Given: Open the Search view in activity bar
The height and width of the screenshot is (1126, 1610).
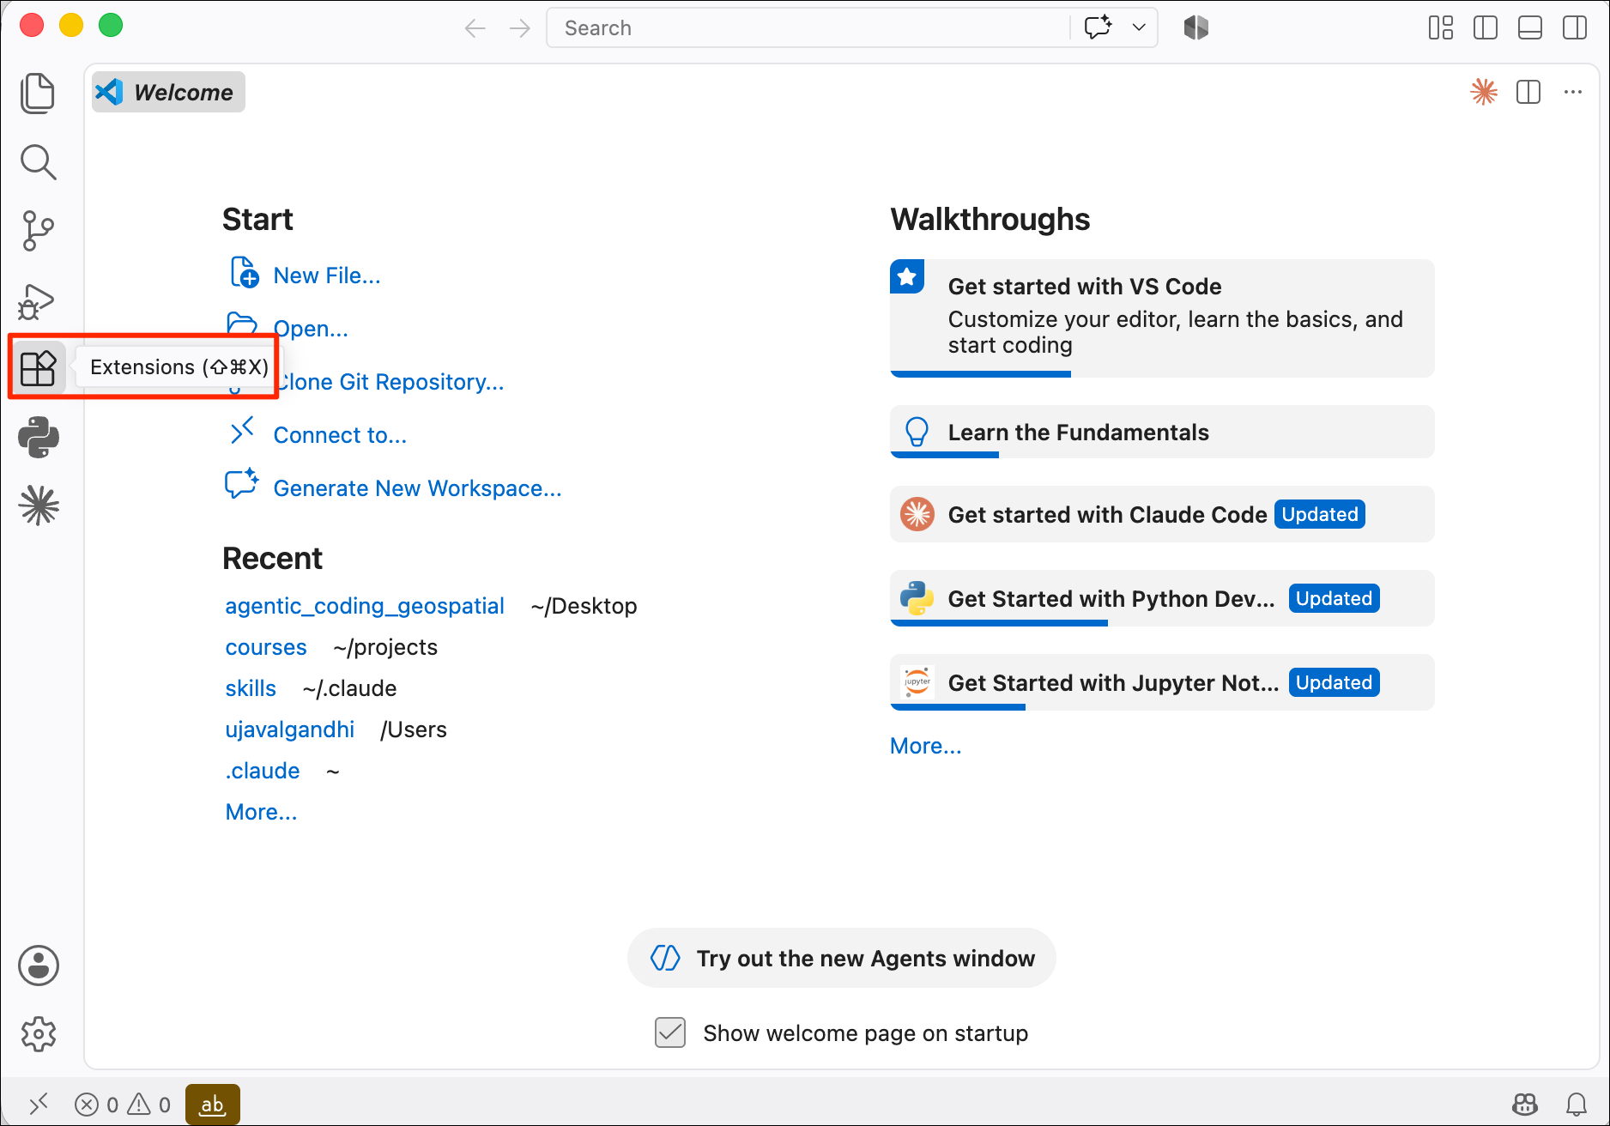Looking at the screenshot, I should coord(38,161).
